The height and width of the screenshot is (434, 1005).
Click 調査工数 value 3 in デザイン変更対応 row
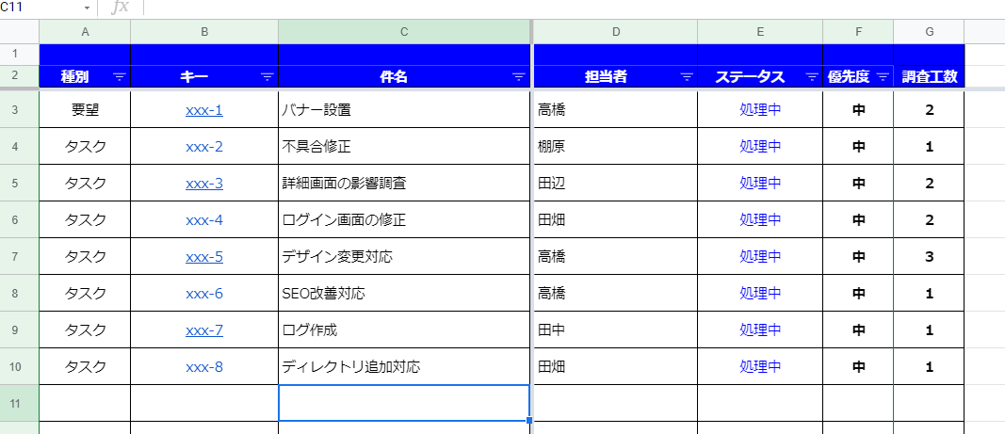[930, 257]
